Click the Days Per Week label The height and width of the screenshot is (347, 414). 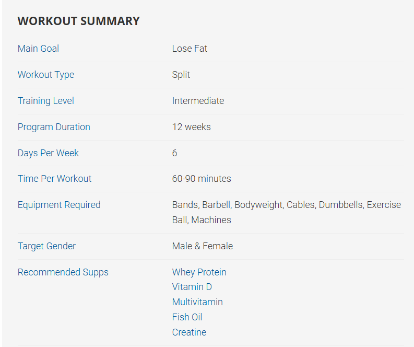(x=48, y=153)
